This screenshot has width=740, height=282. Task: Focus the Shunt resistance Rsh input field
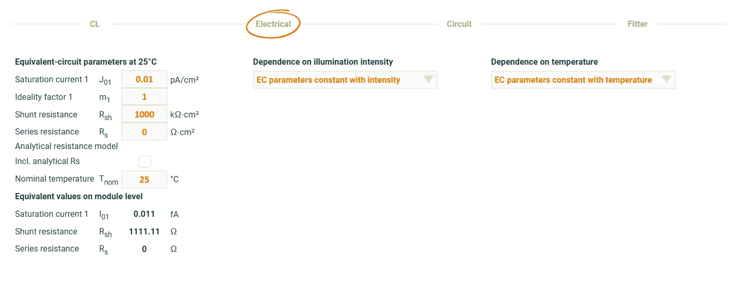[x=144, y=114]
